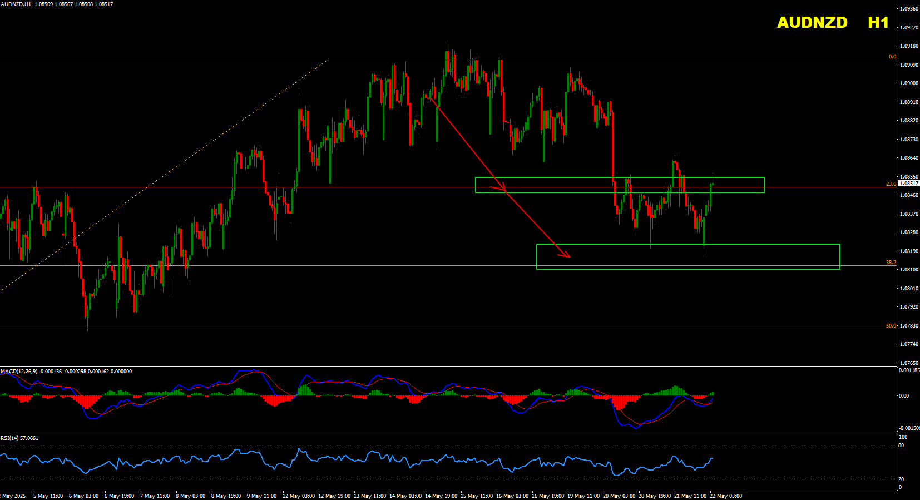Click the RSI 80 level scale label
This screenshot has width=920, height=500.
[901, 445]
